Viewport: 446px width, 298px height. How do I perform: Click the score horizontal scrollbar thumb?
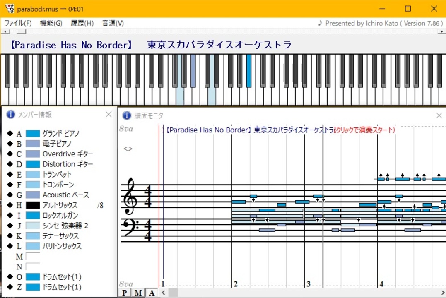[x=173, y=292]
